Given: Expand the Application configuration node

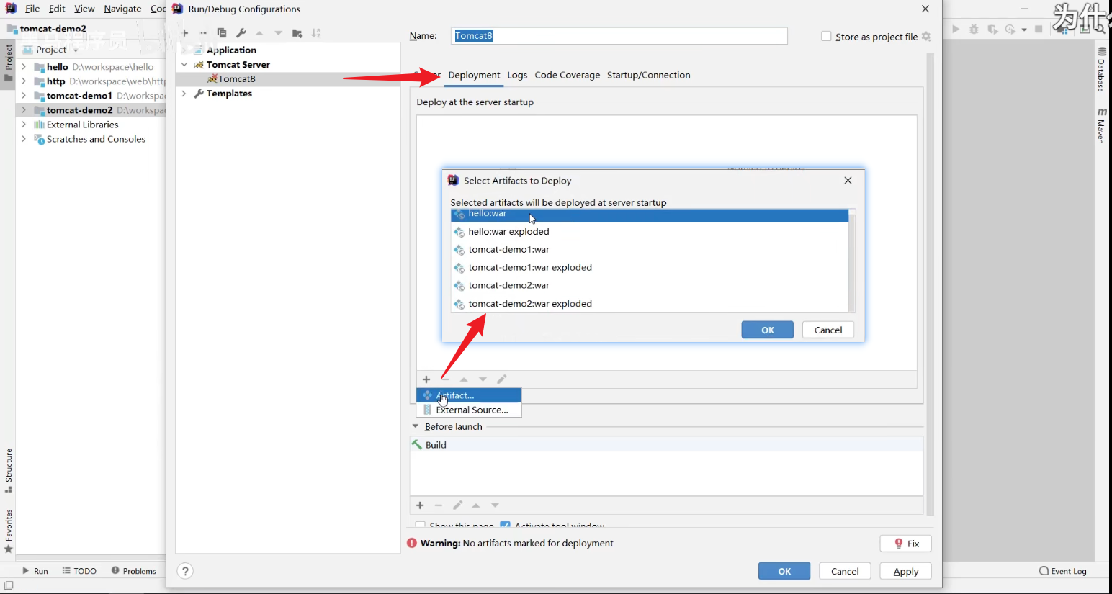Looking at the screenshot, I should click(x=184, y=50).
